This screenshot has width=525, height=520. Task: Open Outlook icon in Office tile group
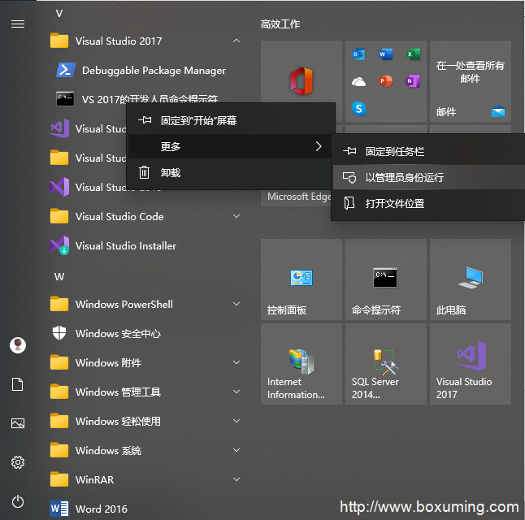358,54
